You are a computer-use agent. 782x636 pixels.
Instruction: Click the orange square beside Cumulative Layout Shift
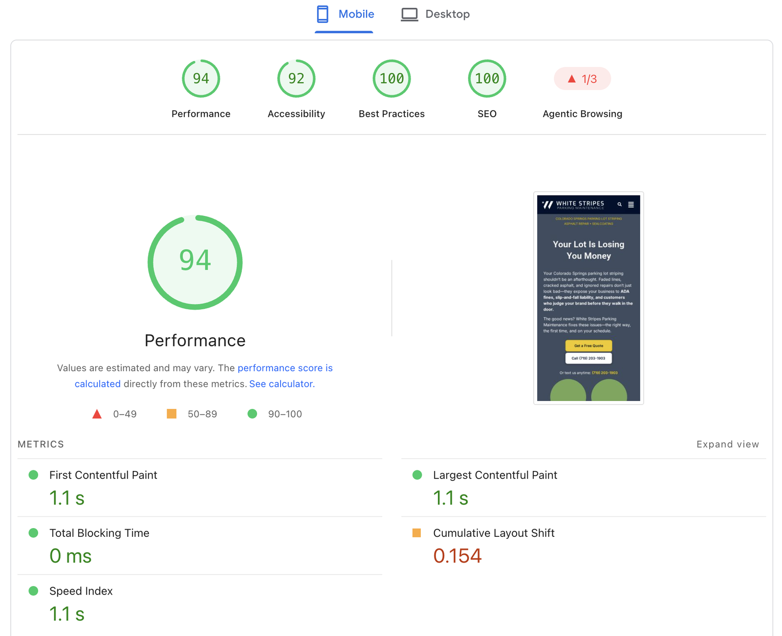pyautogui.click(x=416, y=533)
